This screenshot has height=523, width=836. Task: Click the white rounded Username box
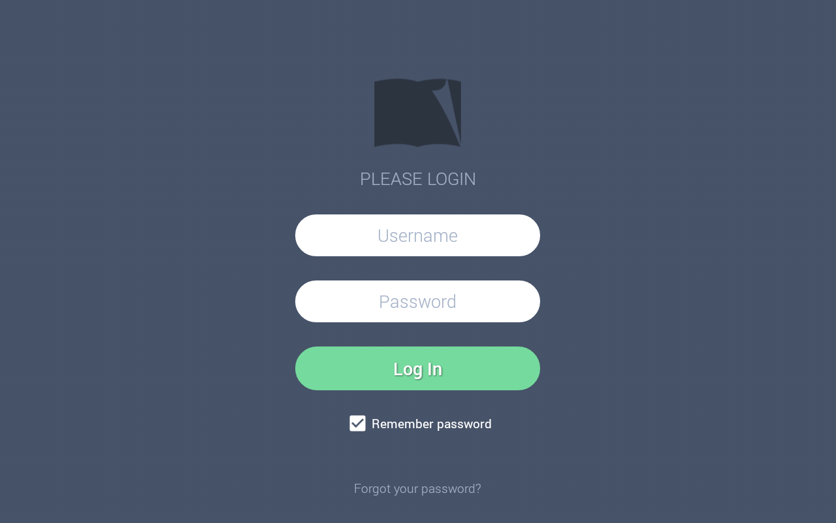coord(417,235)
